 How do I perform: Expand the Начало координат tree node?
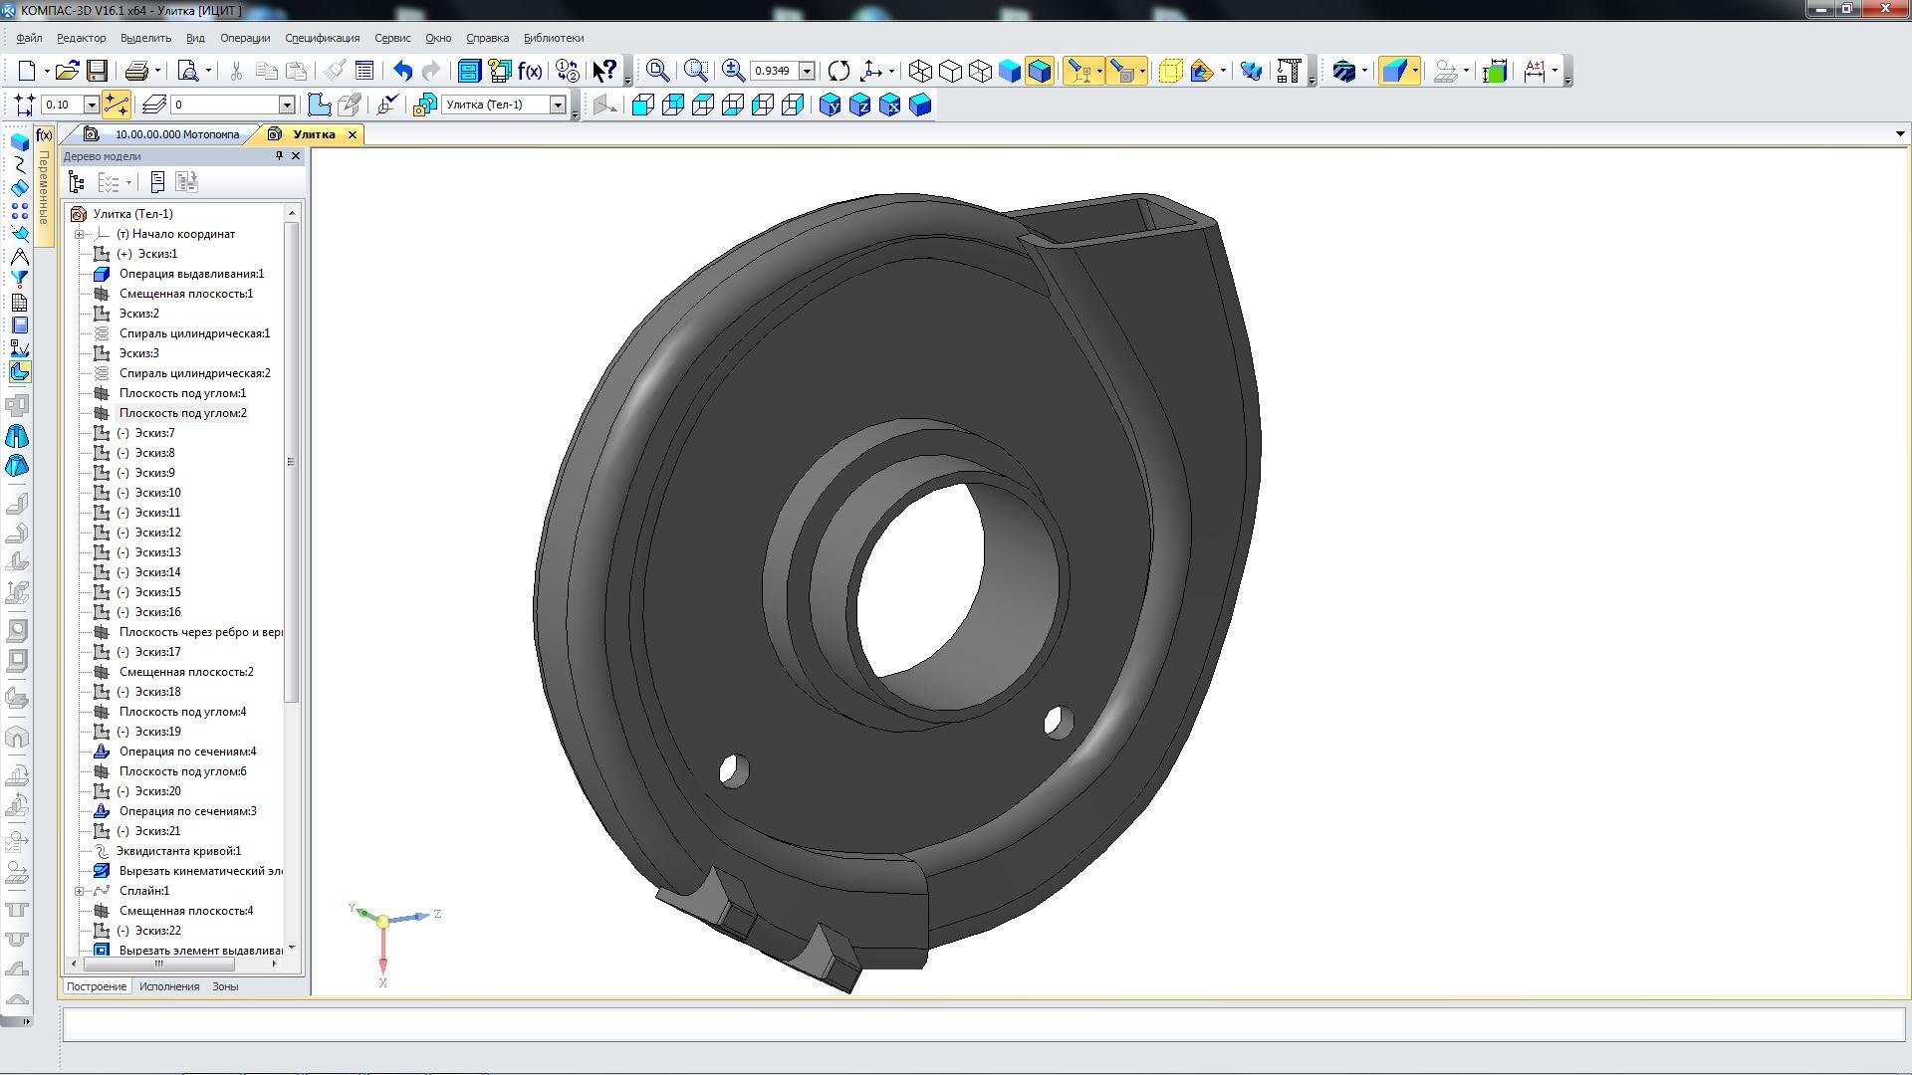pyautogui.click(x=79, y=234)
